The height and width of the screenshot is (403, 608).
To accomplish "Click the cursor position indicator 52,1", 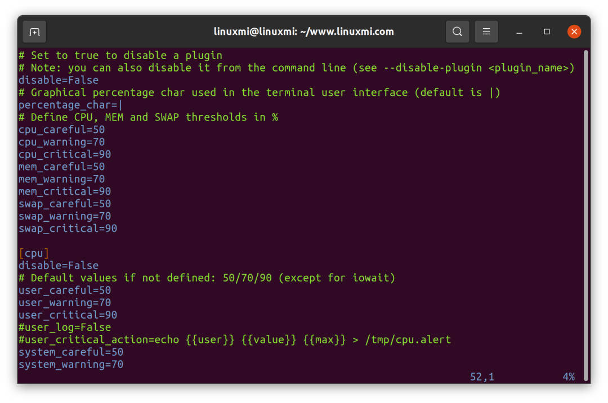I will (x=482, y=377).
